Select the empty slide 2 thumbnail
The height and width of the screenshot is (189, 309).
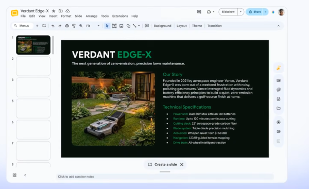(33, 66)
